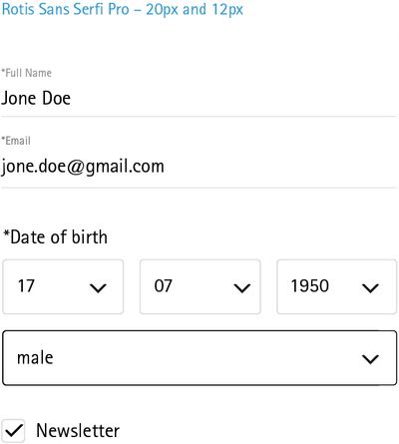Screen dimensions: 399x444
Task: Click the *Full Name field label
Action: tap(27, 73)
